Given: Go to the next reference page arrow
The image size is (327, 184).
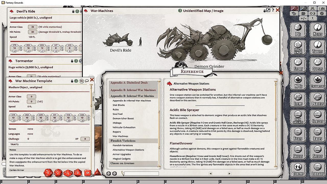Looking at the screenshot, I should pos(229,174).
